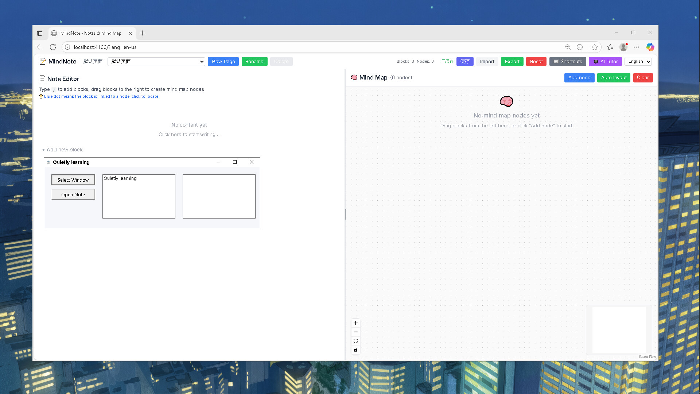Open the page selector dropdown showing 默认页面
Screen dimensions: 700x394
pos(156,61)
